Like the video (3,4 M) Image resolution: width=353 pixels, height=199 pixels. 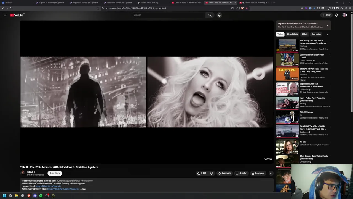202,173
